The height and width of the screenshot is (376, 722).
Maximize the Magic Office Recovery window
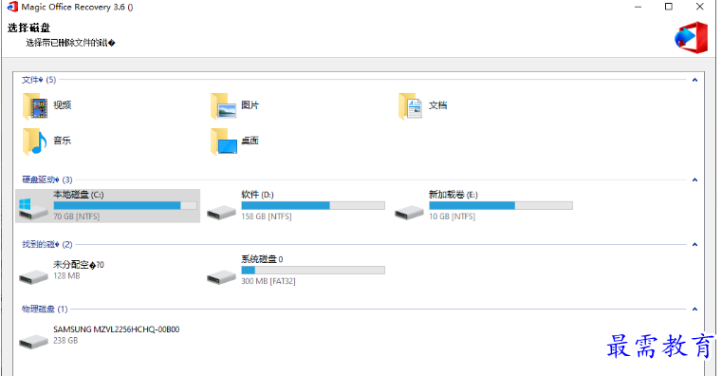[669, 7]
